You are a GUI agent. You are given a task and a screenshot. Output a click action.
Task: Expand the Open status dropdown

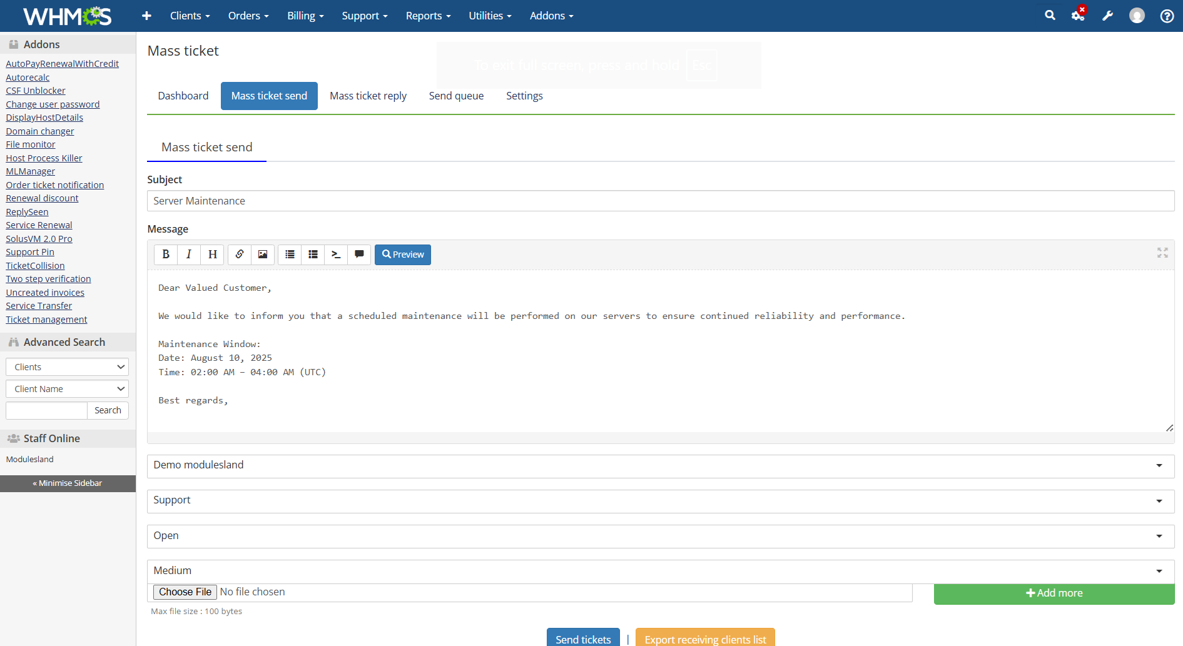661,536
